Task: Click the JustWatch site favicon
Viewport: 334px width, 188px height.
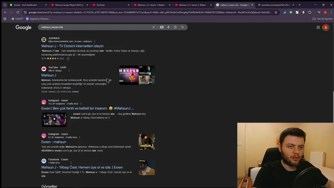Action: click(x=44, y=40)
